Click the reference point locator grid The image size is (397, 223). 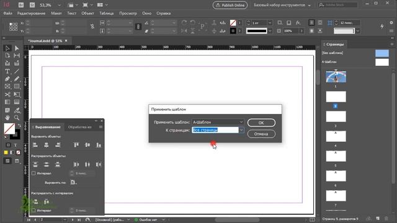pyautogui.click(x=13, y=27)
